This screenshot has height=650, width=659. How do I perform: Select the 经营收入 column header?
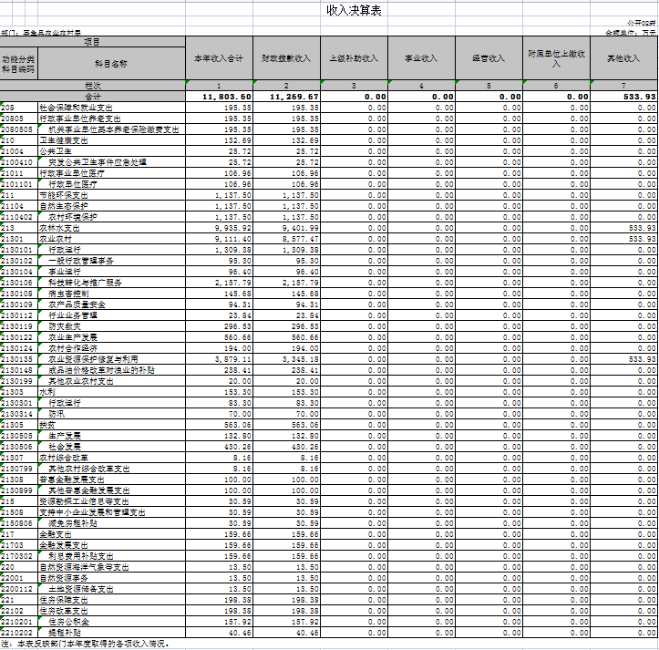pos(489,58)
